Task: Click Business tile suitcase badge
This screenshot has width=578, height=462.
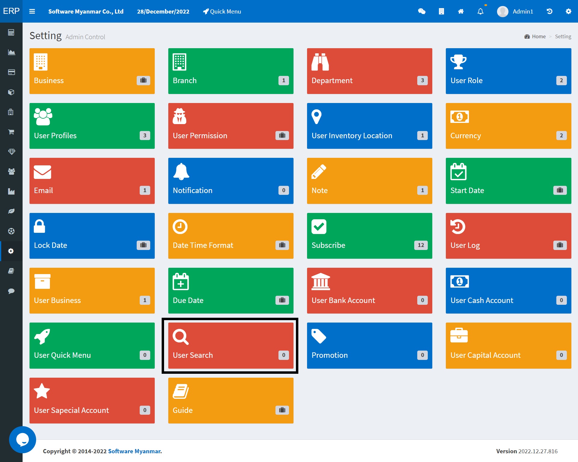Action: tap(143, 80)
